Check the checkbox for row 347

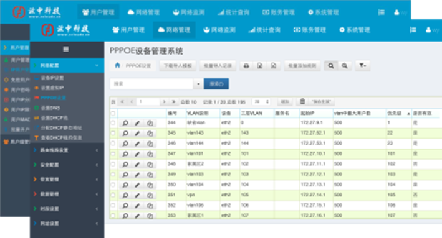click(113, 154)
